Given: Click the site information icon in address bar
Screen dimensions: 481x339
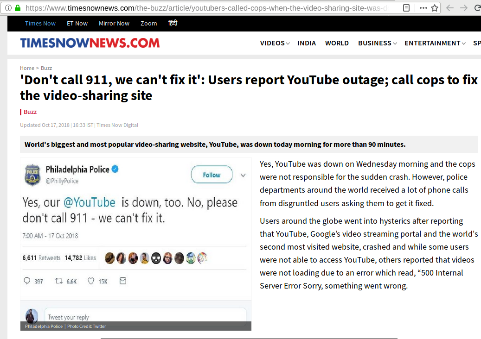Looking at the screenshot, I should 8,8.
